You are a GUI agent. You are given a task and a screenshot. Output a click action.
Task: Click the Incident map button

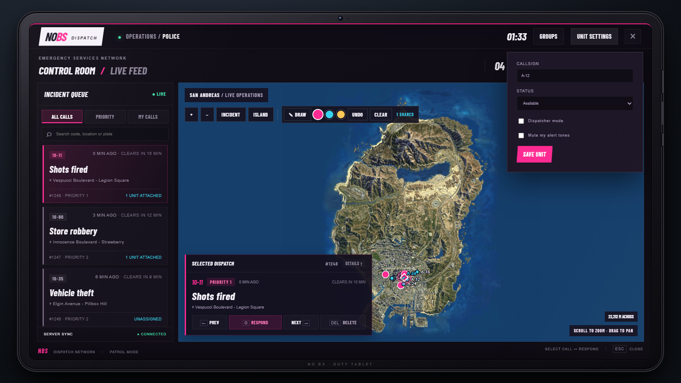pos(231,114)
